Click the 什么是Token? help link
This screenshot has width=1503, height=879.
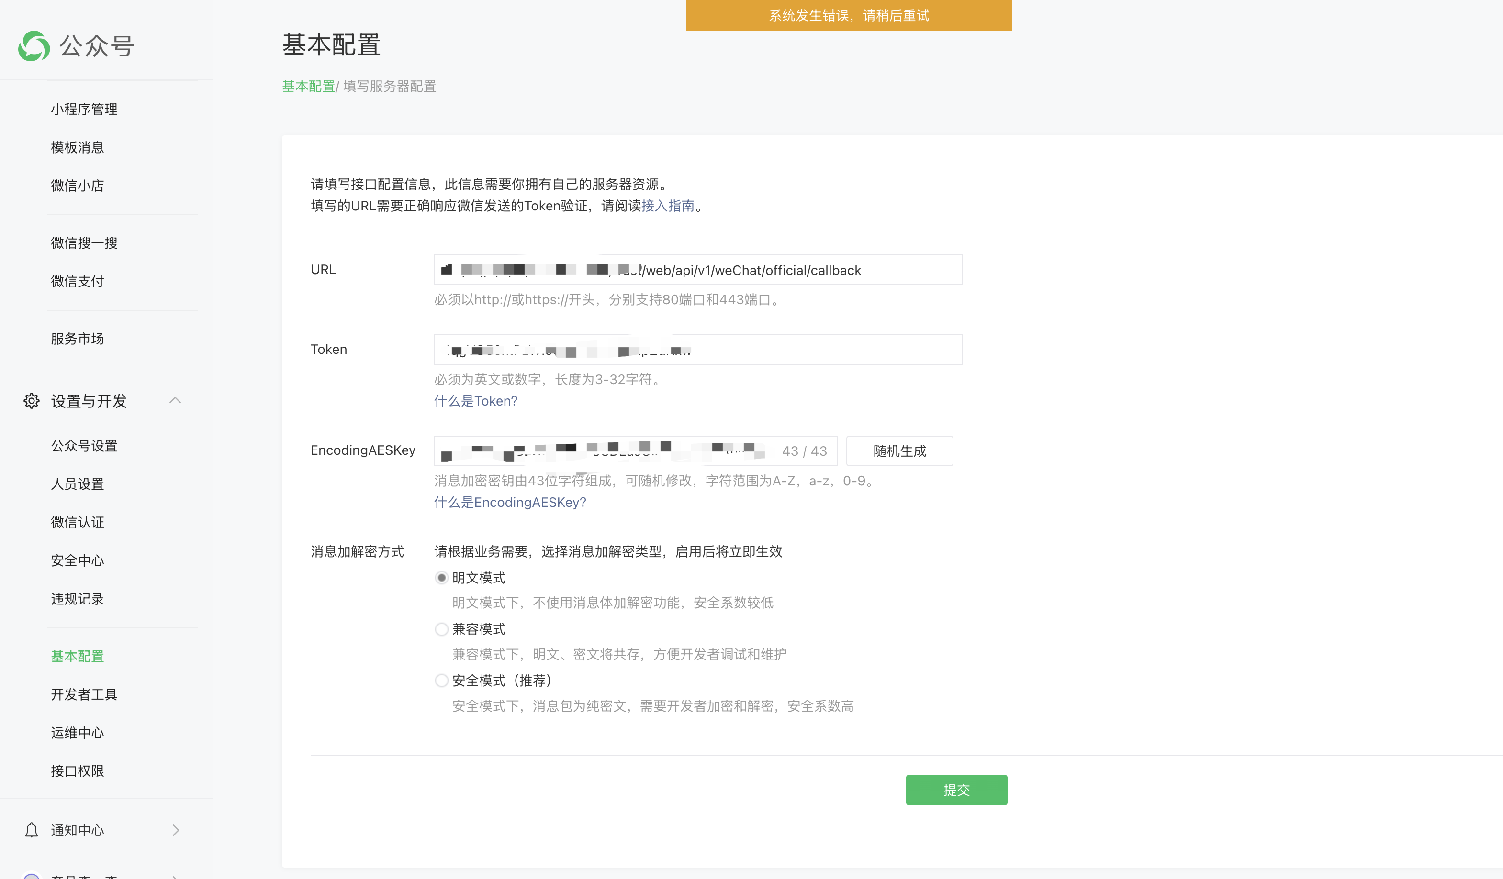475,401
